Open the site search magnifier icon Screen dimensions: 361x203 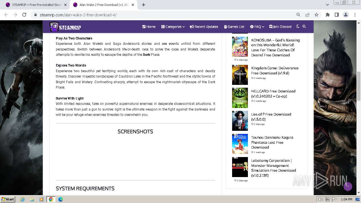tap(304, 26)
